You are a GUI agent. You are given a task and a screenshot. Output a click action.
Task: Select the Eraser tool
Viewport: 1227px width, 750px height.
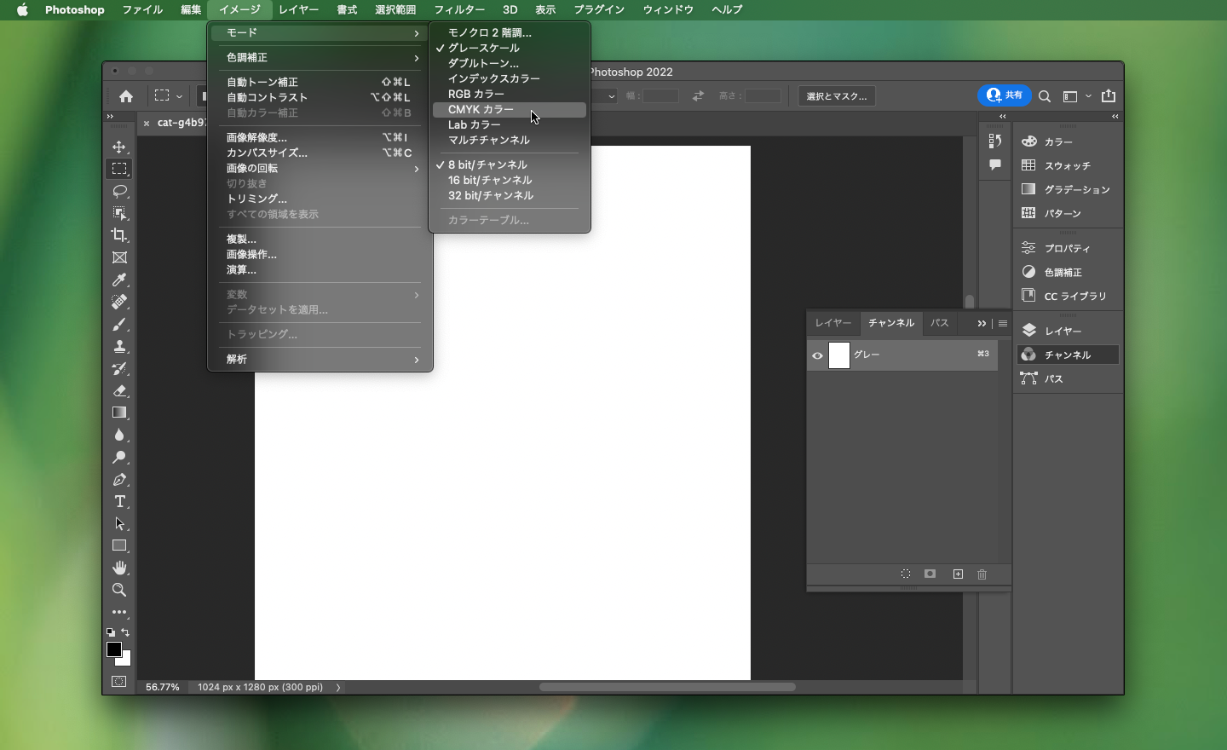[119, 391]
